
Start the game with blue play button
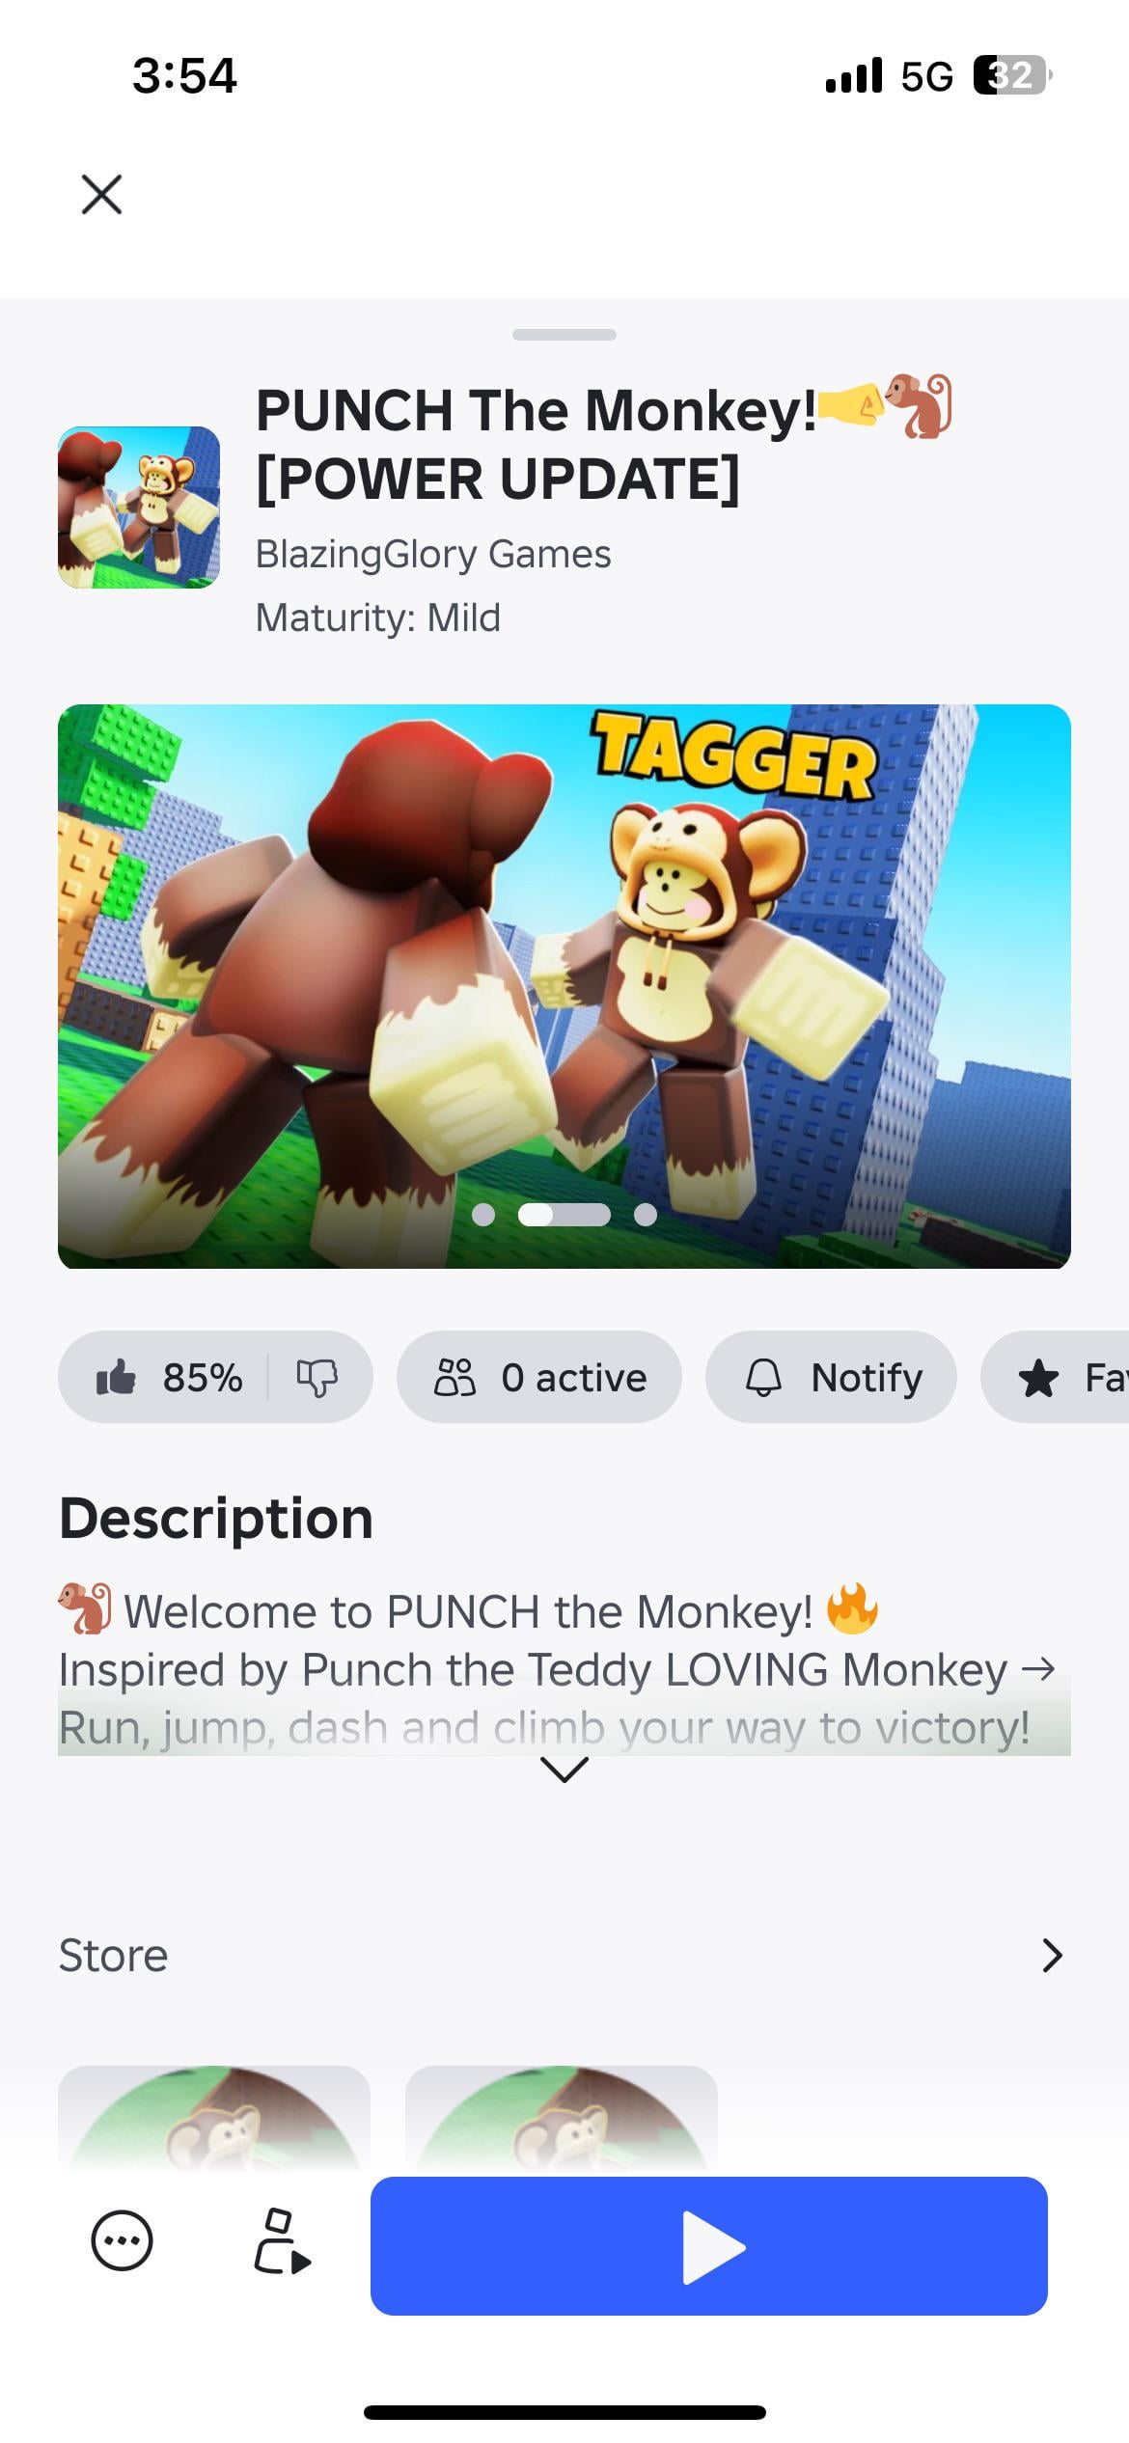(x=709, y=2246)
